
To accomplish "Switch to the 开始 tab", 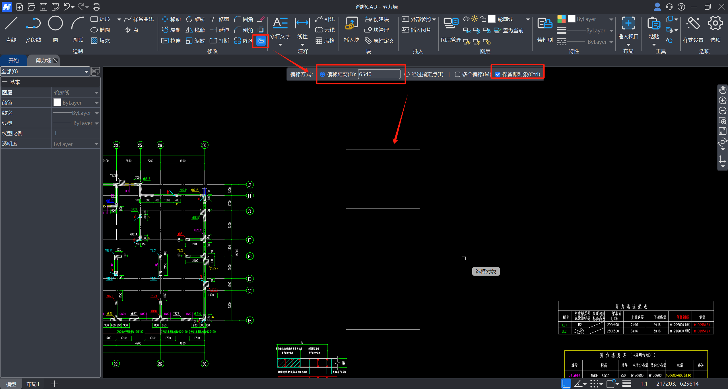I will pos(13,60).
